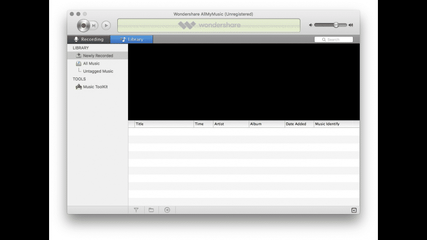The height and width of the screenshot is (240, 427).
Task: Click the TOOLS section heading
Action: (x=79, y=79)
